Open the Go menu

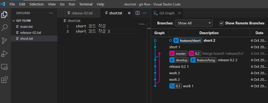point(62,4)
